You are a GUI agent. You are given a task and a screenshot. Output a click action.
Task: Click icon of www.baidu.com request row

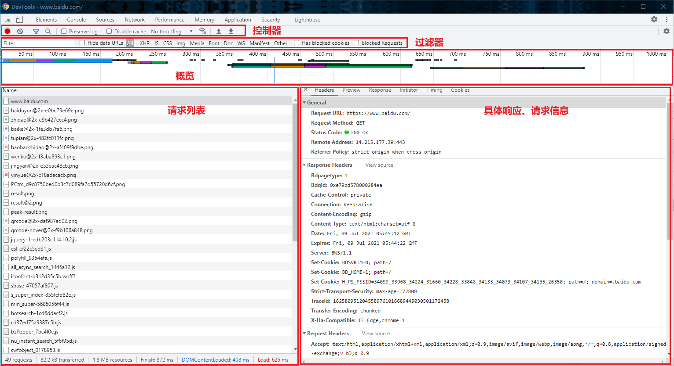6,101
